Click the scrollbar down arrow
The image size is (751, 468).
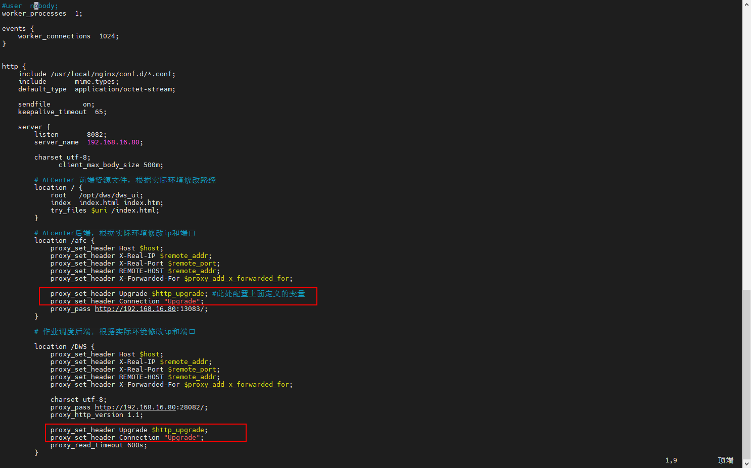click(746, 464)
